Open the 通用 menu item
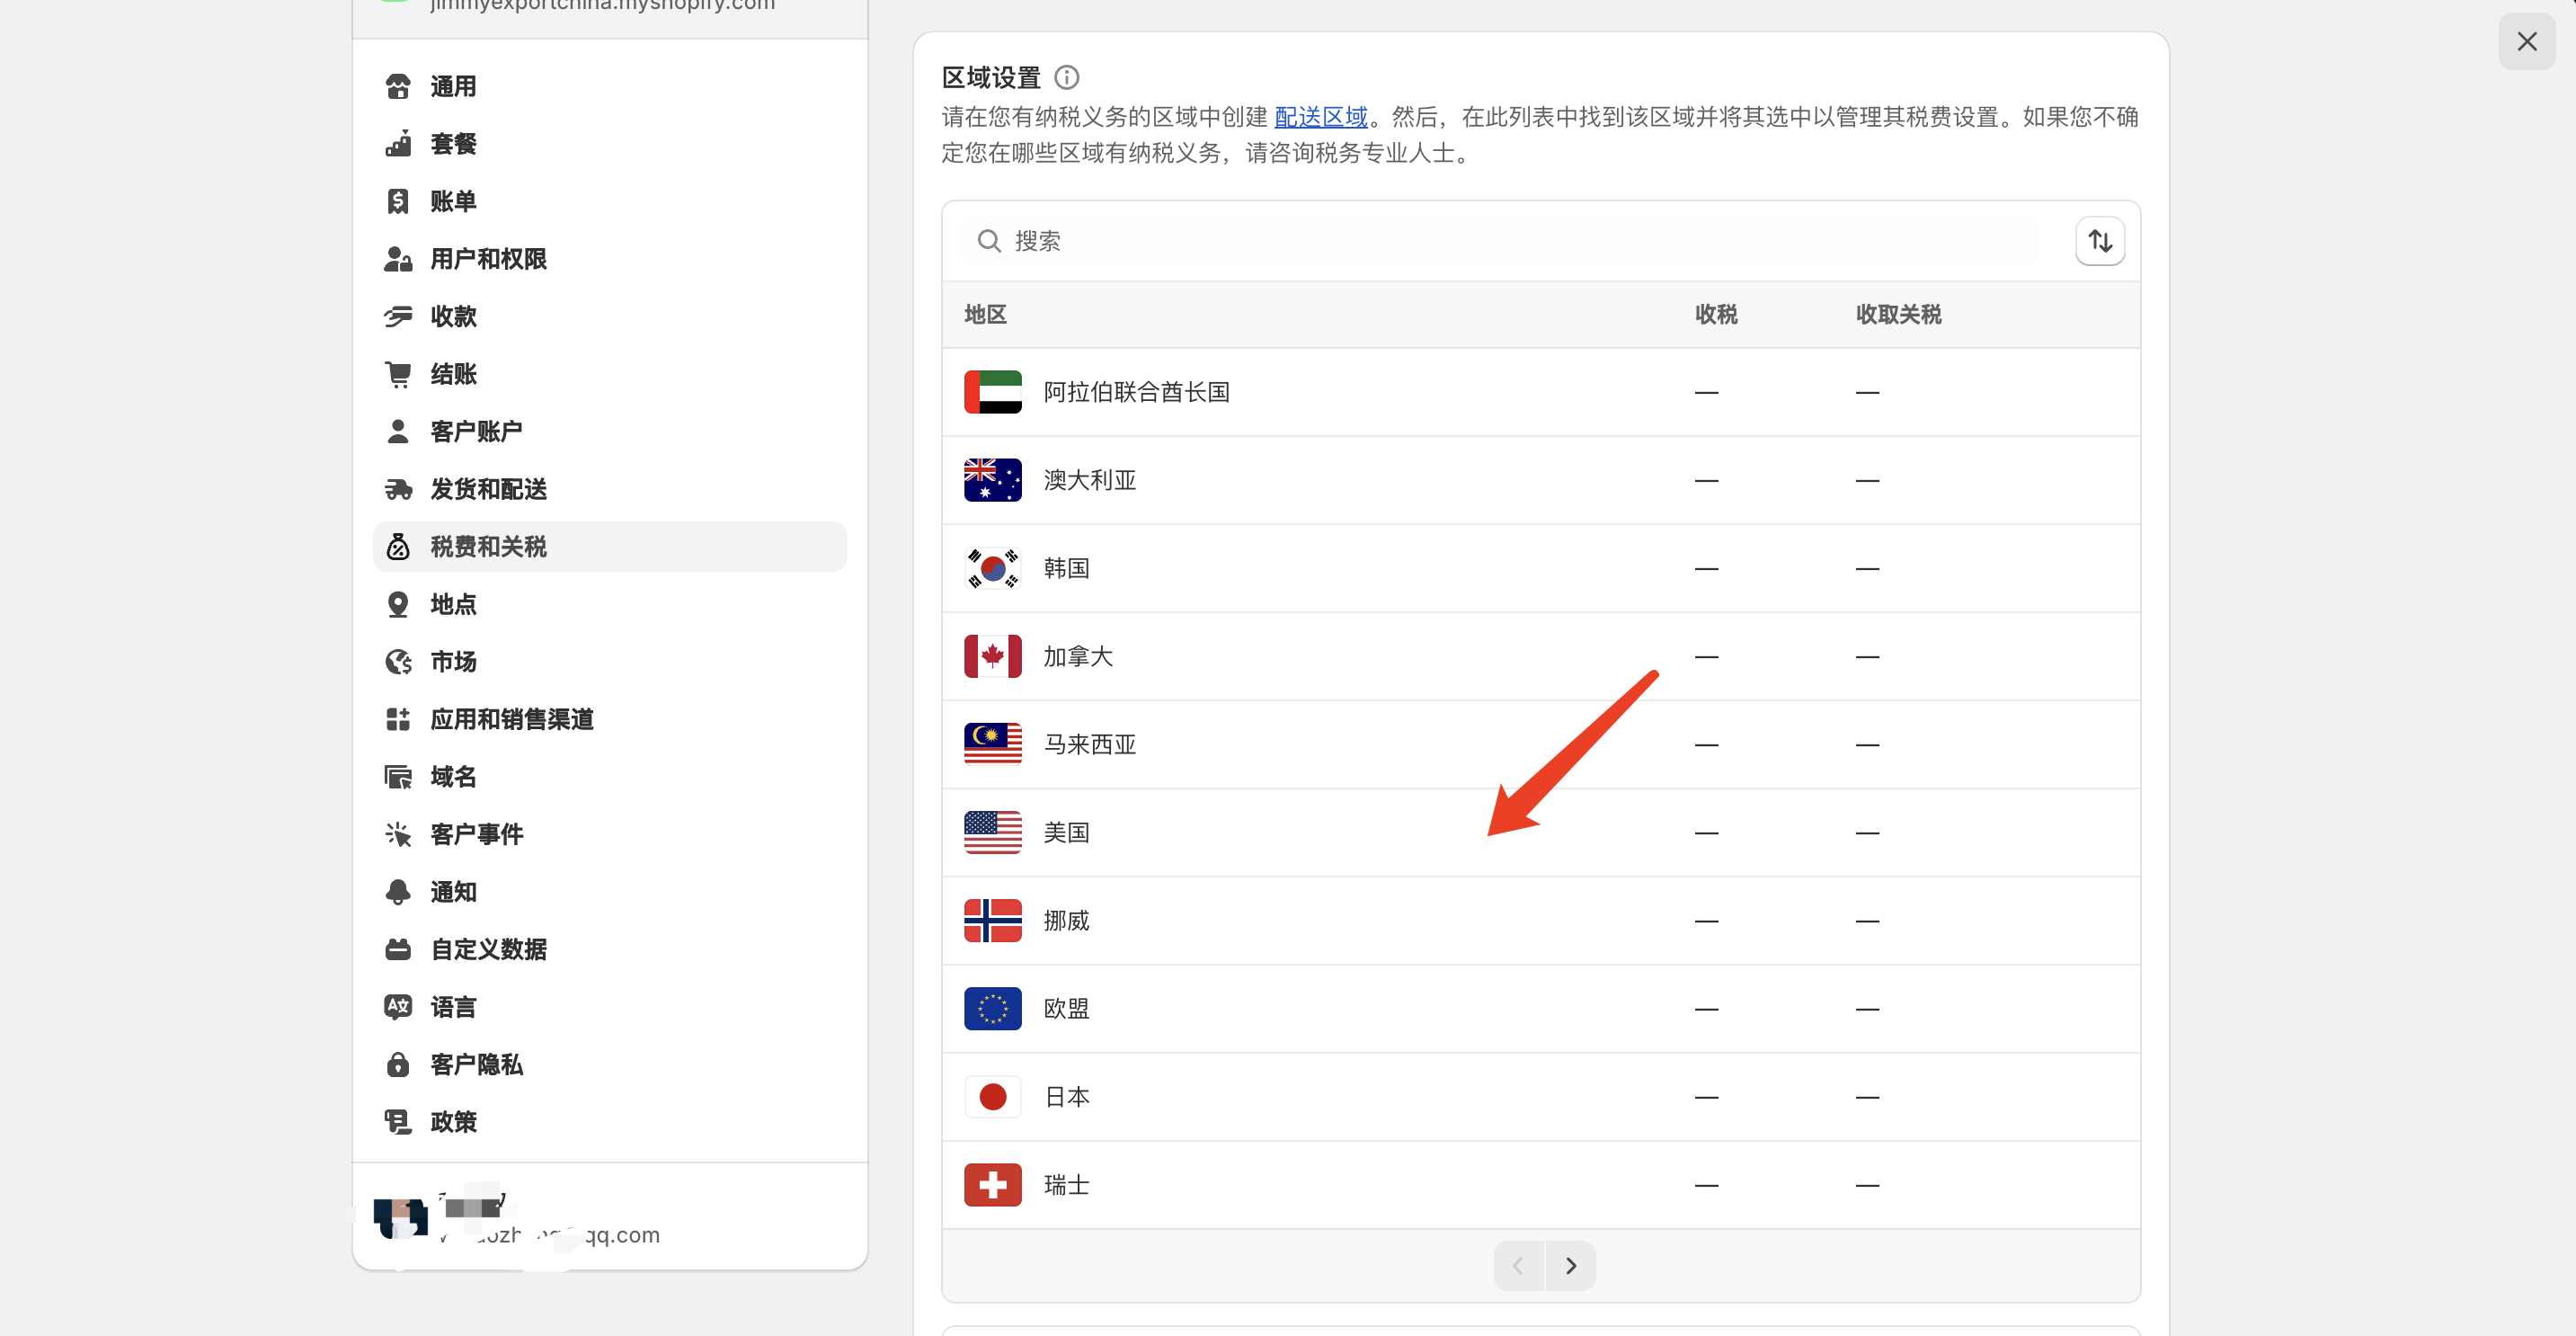Image resolution: width=2576 pixels, height=1336 pixels. (610, 87)
